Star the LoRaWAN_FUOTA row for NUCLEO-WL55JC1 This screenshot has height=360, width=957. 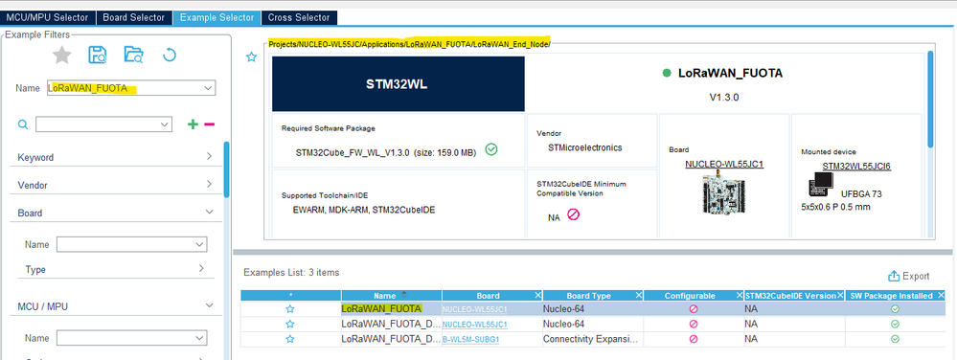290,308
